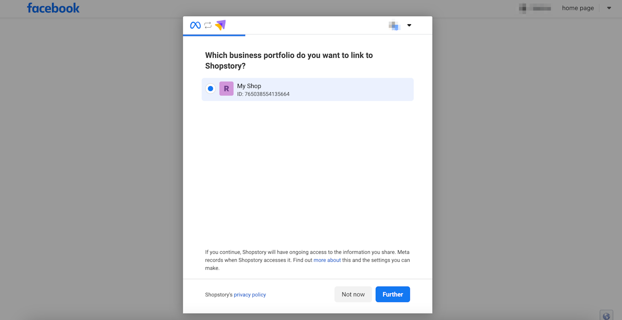Image resolution: width=622 pixels, height=320 pixels.
Task: Click the two-arrows exchange icon in dialog header
Action: click(208, 25)
